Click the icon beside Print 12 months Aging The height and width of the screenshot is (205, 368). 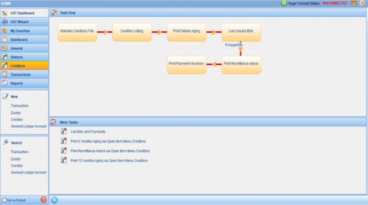click(64, 161)
